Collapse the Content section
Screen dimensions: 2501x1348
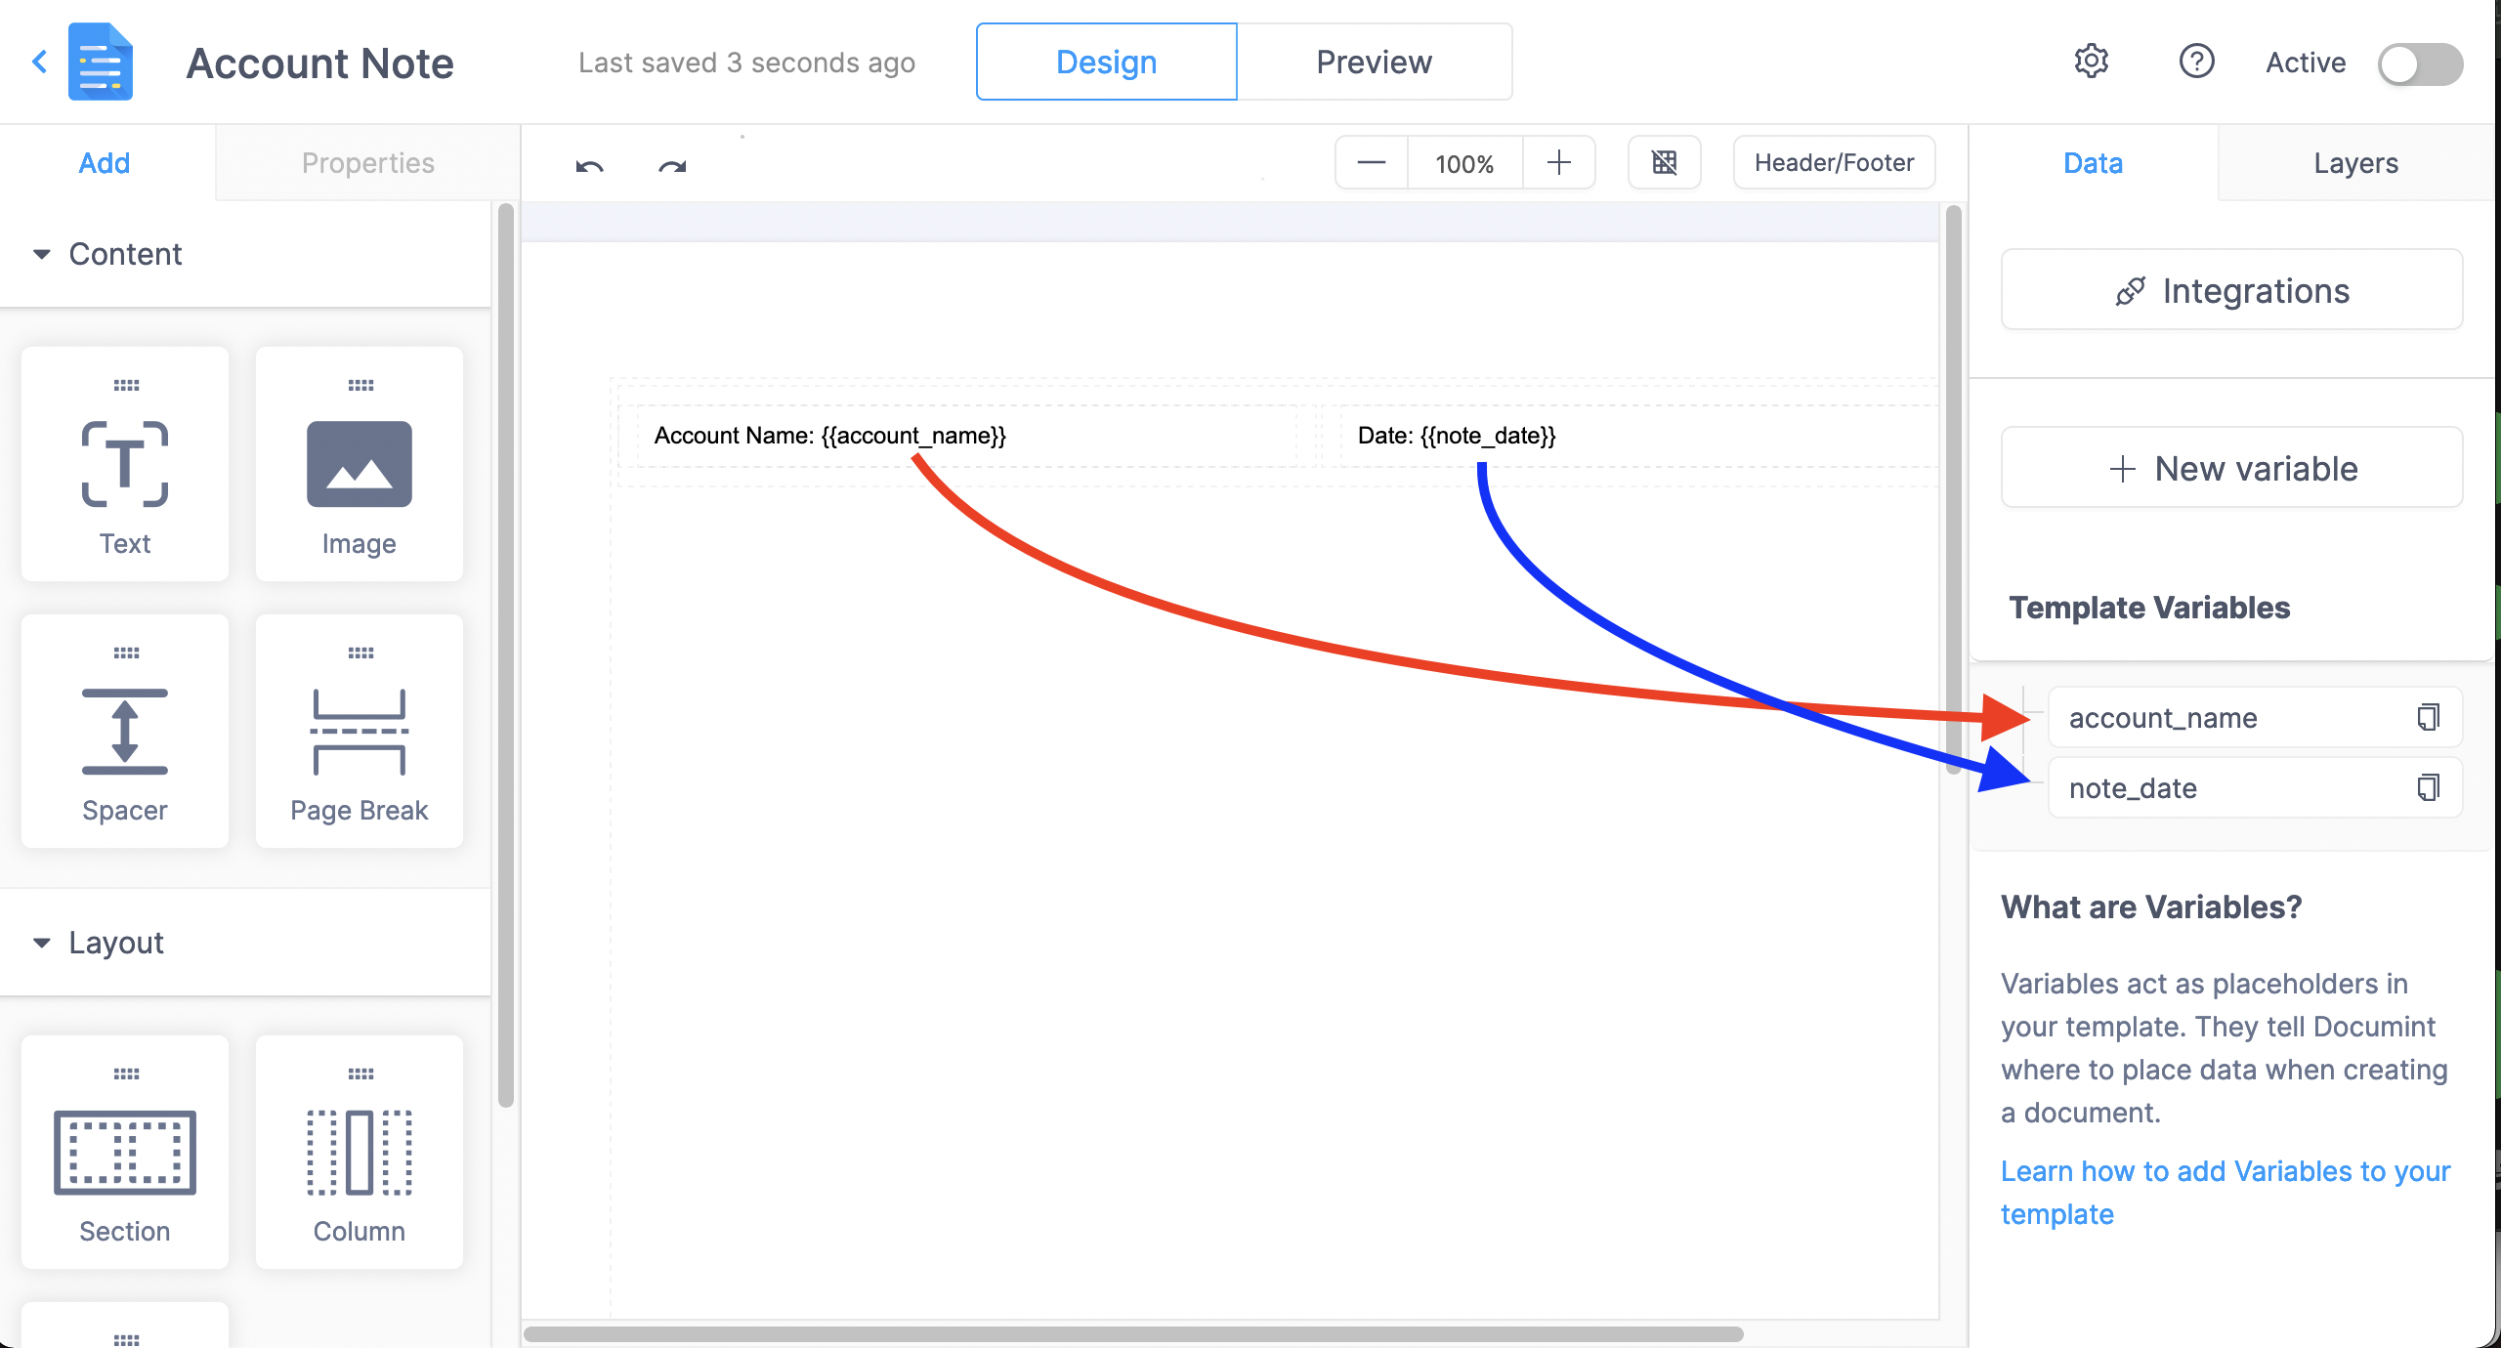click(x=42, y=254)
